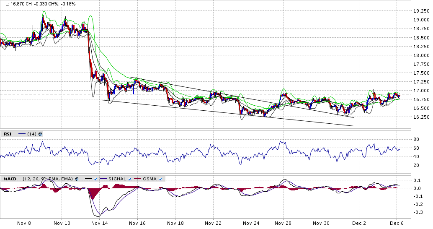
Task: Open MACD indicator settings icon
Action: point(76,179)
